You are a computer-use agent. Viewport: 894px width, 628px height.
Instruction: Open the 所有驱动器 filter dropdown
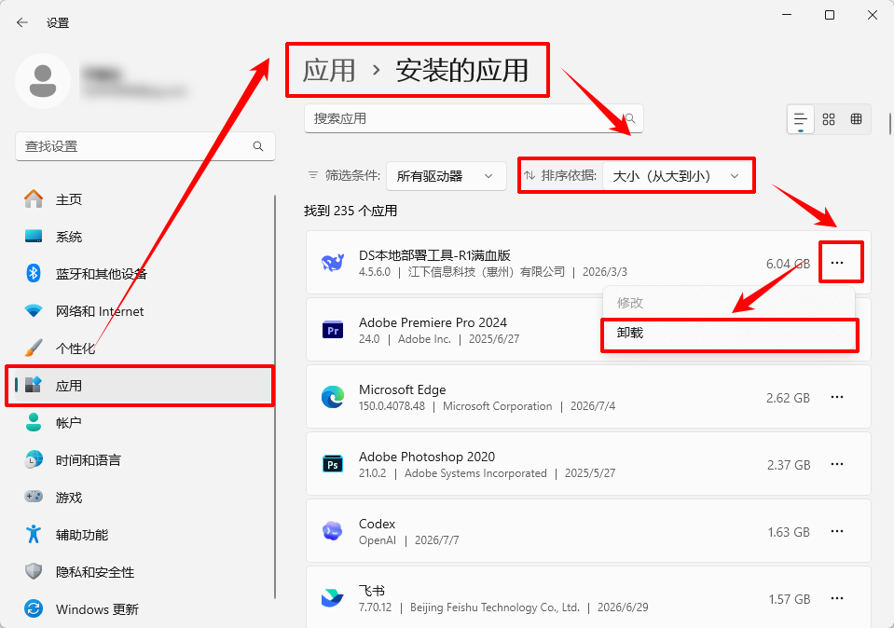point(446,176)
